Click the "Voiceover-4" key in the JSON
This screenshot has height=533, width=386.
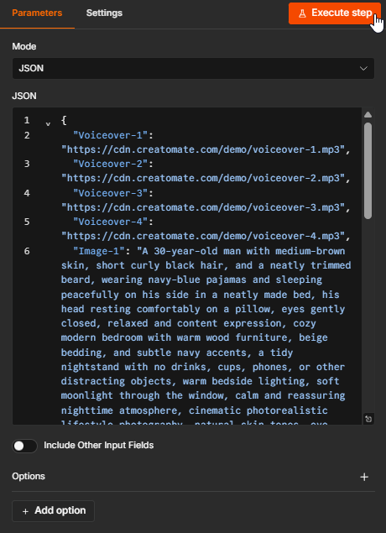111,222
